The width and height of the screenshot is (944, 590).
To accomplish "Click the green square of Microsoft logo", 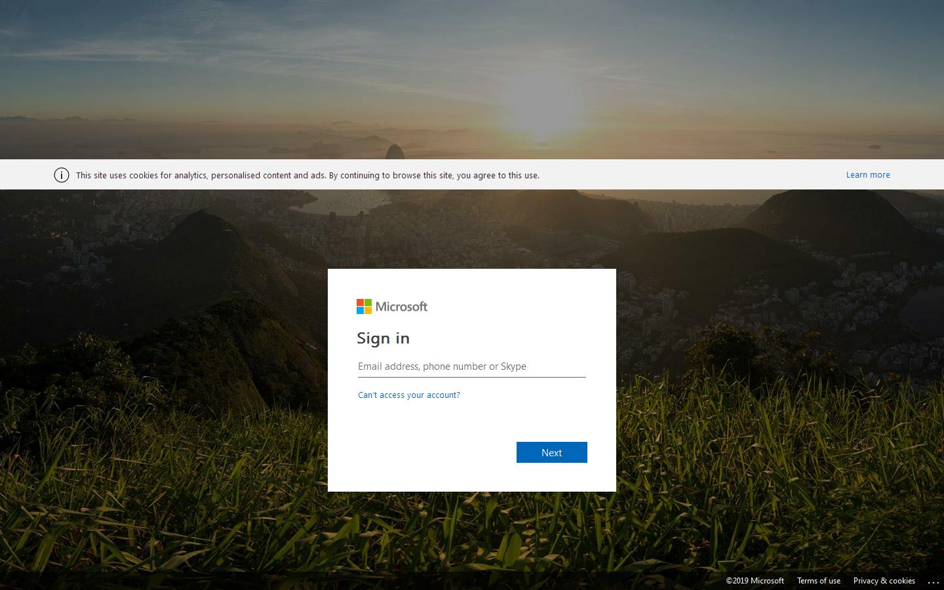I will [x=368, y=302].
